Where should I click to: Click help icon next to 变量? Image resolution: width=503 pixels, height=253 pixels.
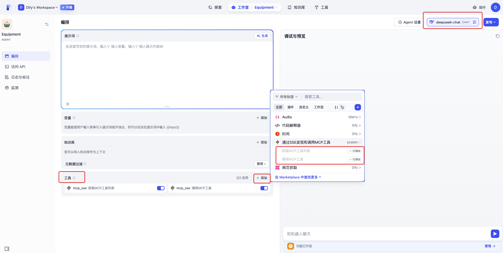click(x=74, y=118)
